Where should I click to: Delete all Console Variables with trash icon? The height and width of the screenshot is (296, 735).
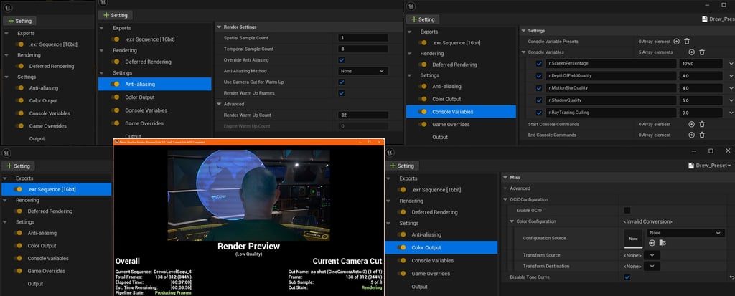[702, 52]
